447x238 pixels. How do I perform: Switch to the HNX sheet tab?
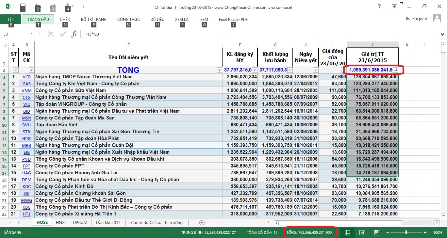60,222
